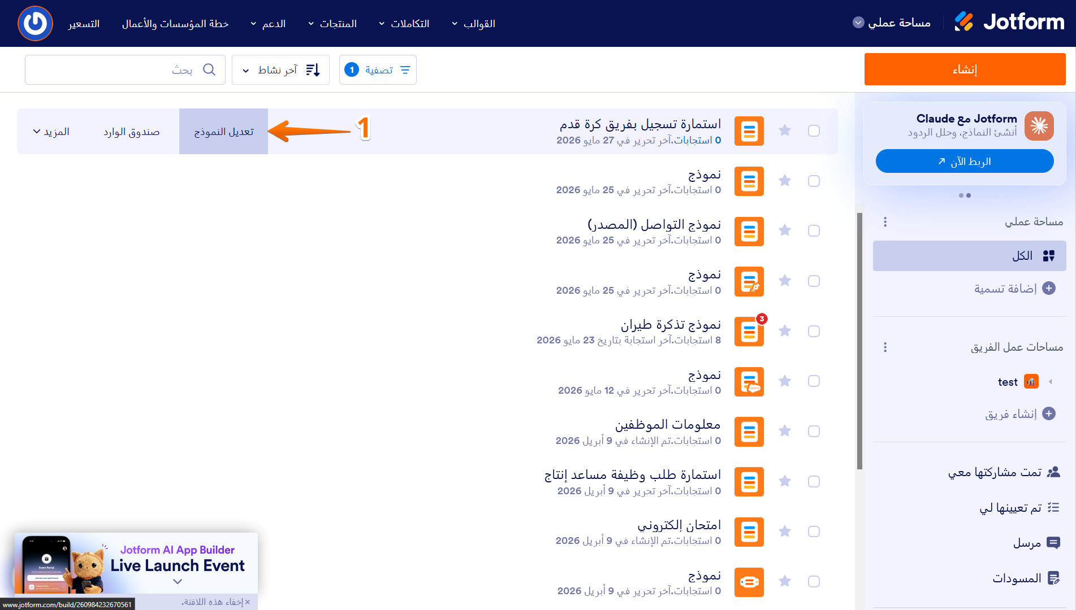
Task: Click the drafts document icon
Action: [1053, 578]
